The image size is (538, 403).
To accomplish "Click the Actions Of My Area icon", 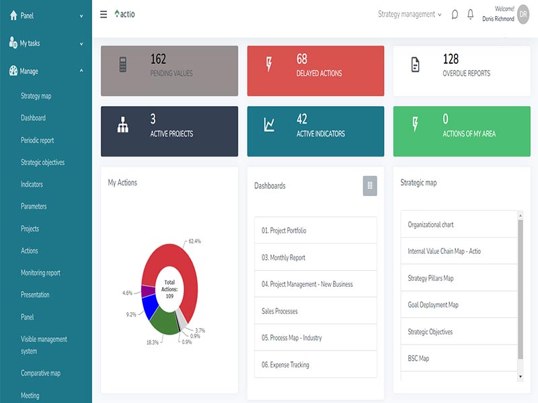I will [416, 124].
